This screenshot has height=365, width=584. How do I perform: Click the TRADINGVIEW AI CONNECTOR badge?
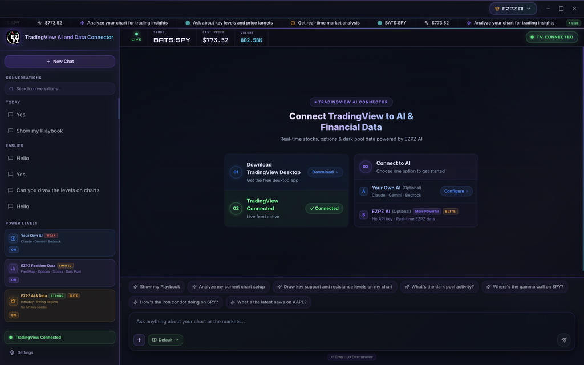coord(351,102)
